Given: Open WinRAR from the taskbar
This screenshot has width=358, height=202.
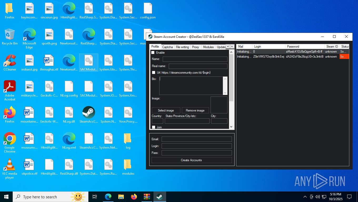Looking at the screenshot, I should click(x=147, y=196).
